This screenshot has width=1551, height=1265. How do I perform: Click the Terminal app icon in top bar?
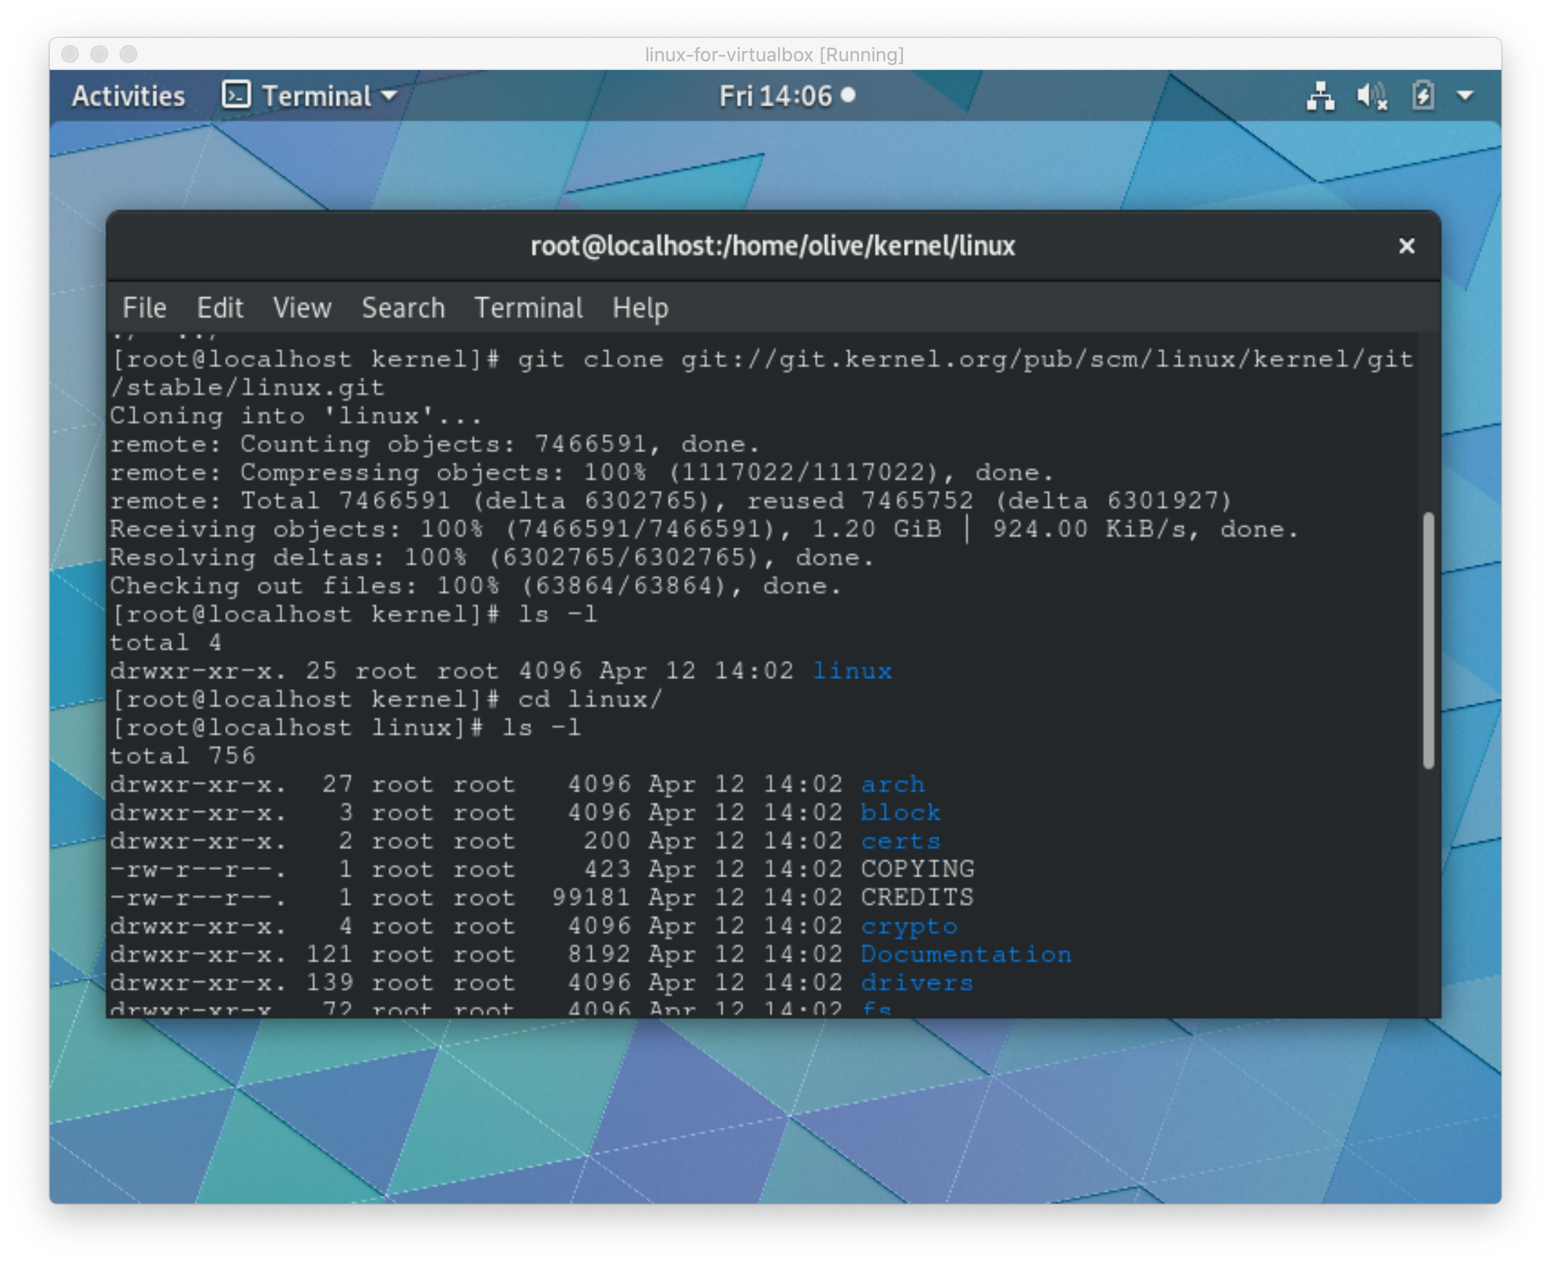[236, 96]
